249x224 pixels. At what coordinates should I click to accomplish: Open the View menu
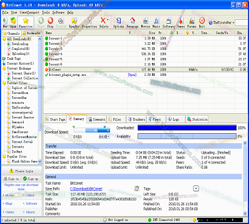click(14, 12)
